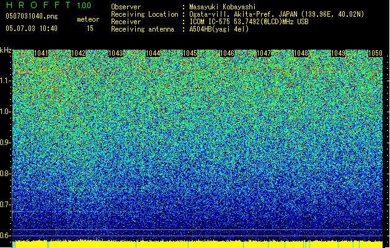Click the Ogata-vill. Akita-Pref. JAPAN location text
Screen dimensions: 390x248
click(x=277, y=14)
